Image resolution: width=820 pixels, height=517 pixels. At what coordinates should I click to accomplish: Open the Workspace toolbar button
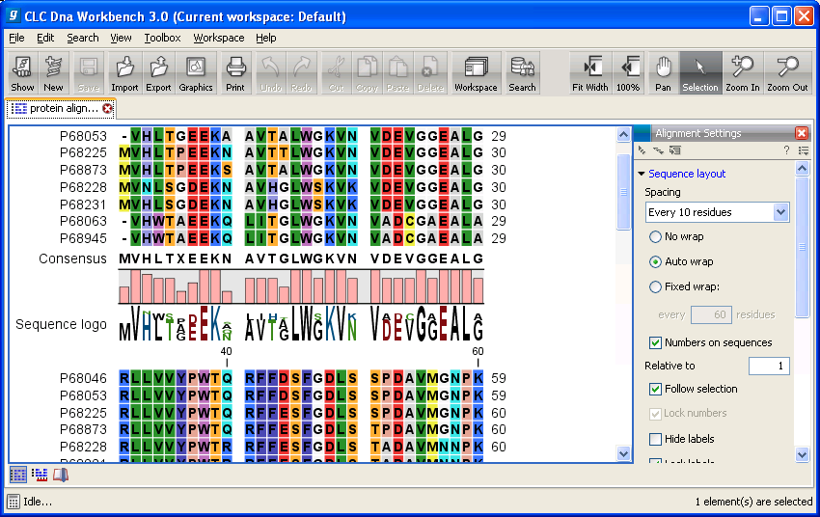coord(476,73)
